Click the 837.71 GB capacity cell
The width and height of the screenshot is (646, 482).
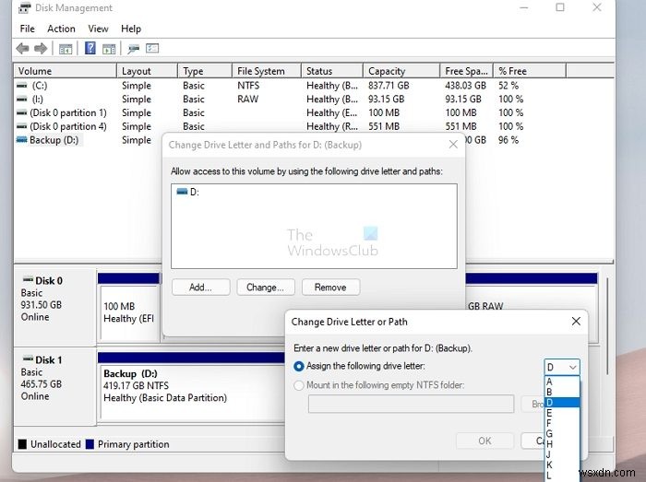389,86
